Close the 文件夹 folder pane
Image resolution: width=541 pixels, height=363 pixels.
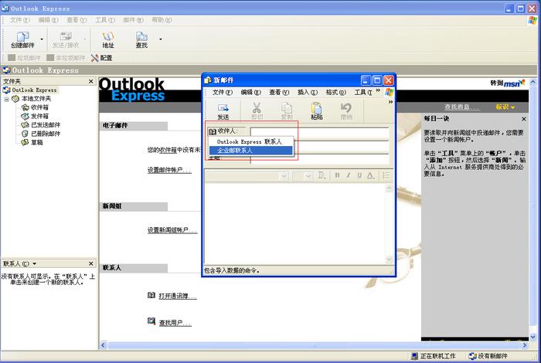click(90, 81)
